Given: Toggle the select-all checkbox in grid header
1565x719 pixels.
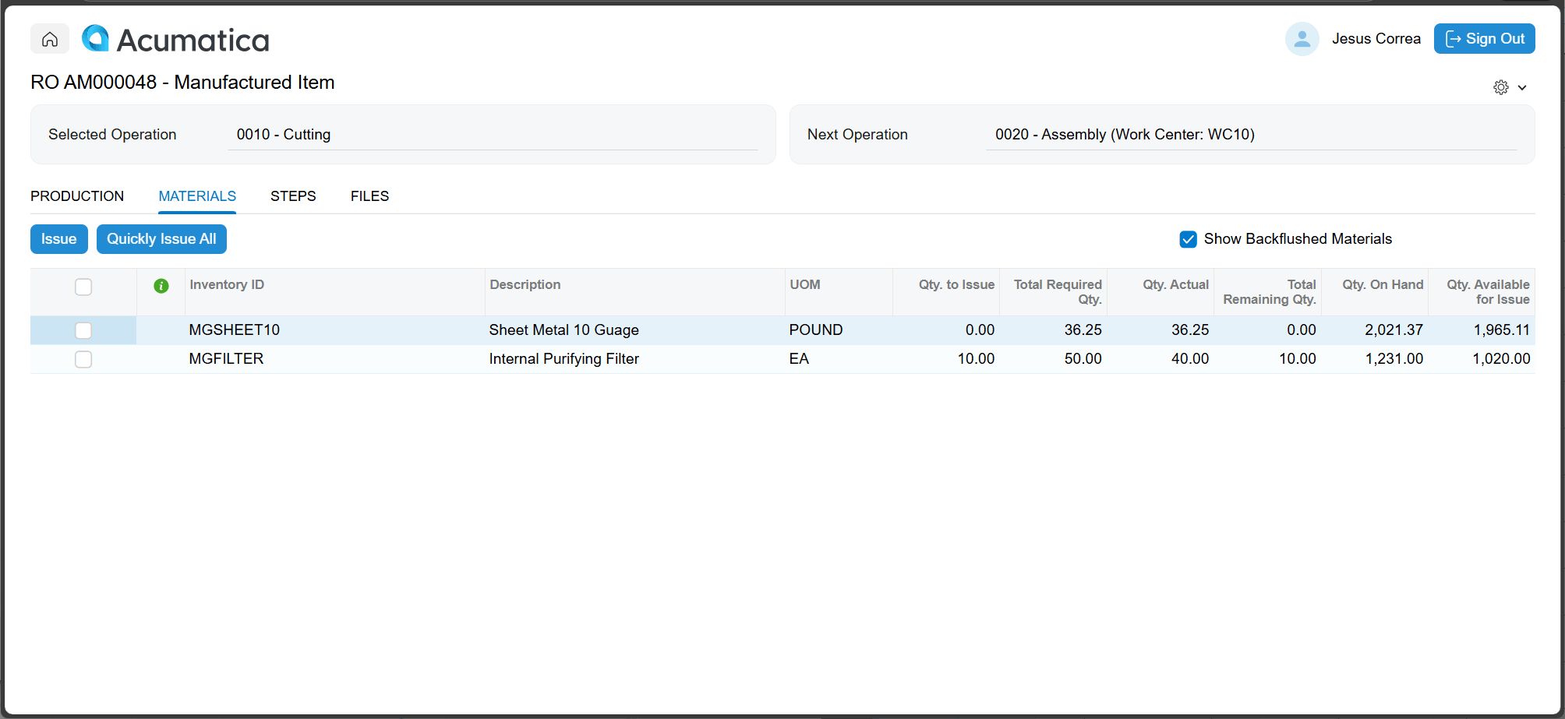Looking at the screenshot, I should [x=83, y=287].
